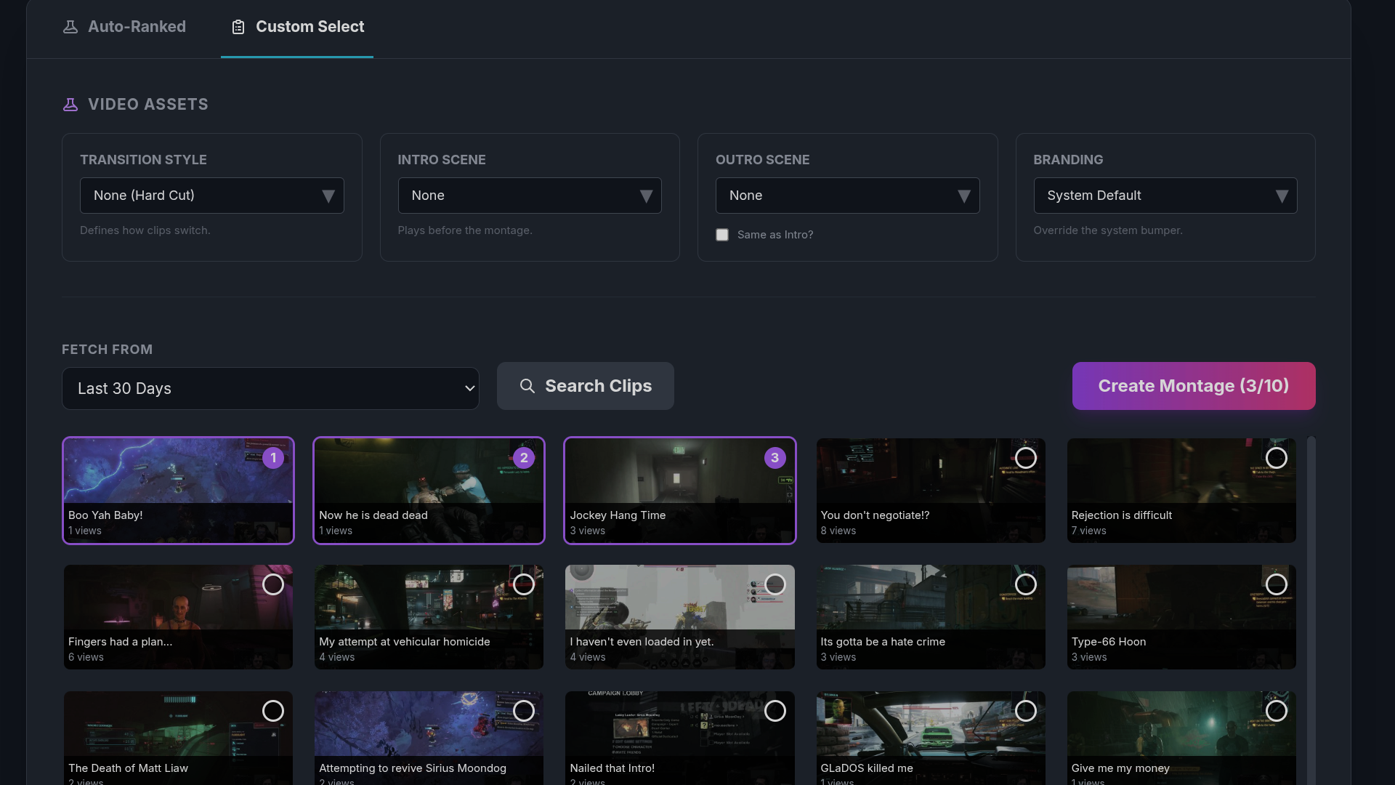Switch to the Auto-Ranked tab
This screenshot has height=785, width=1395.
136,27
